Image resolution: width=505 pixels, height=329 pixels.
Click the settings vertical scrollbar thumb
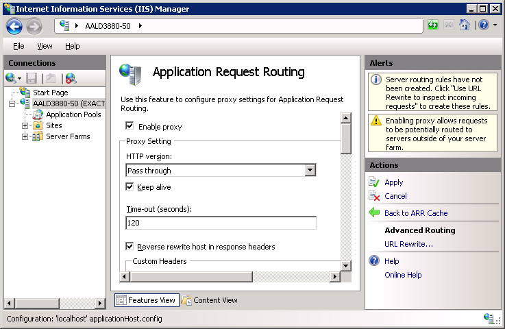pyautogui.click(x=345, y=139)
